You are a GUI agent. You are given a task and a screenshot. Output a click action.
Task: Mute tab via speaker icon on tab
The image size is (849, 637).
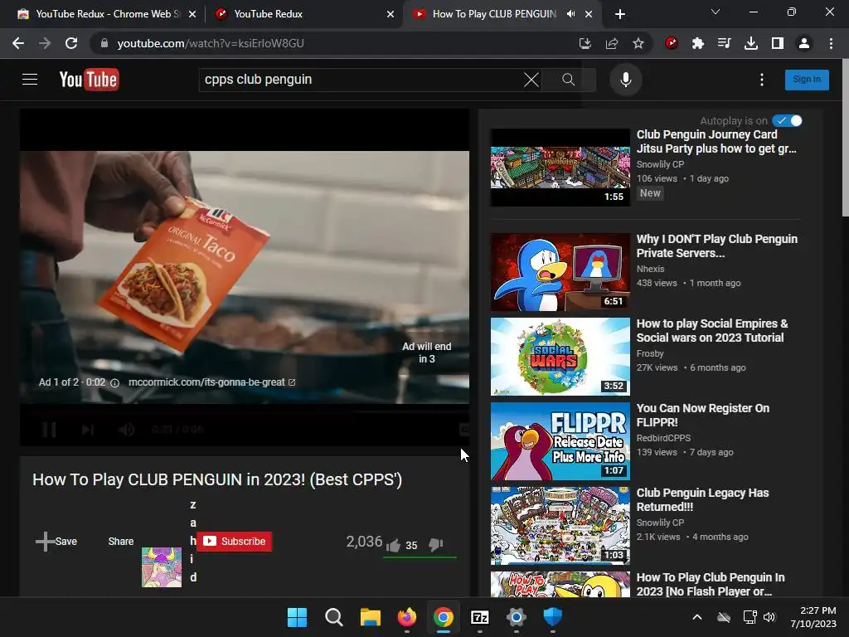click(570, 14)
